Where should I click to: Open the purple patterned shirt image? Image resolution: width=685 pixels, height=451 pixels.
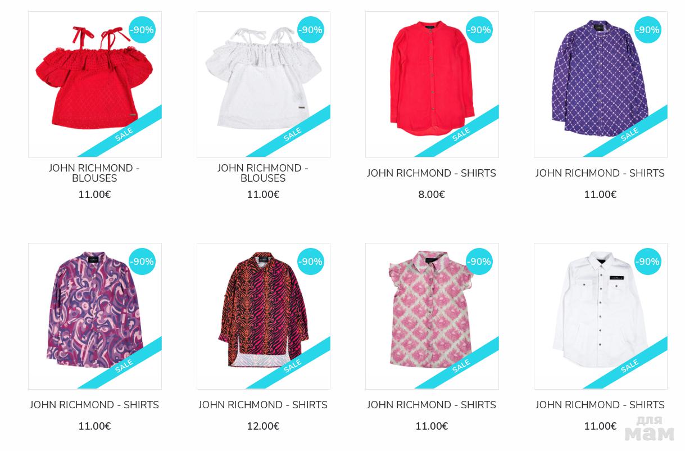pyautogui.click(x=601, y=84)
